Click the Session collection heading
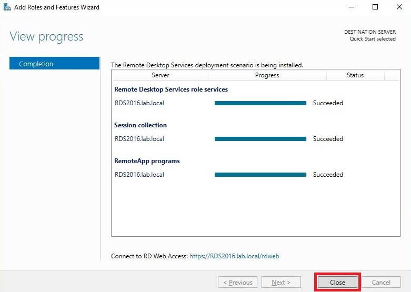Screen dimensions: 411x292 pyautogui.click(x=141, y=125)
